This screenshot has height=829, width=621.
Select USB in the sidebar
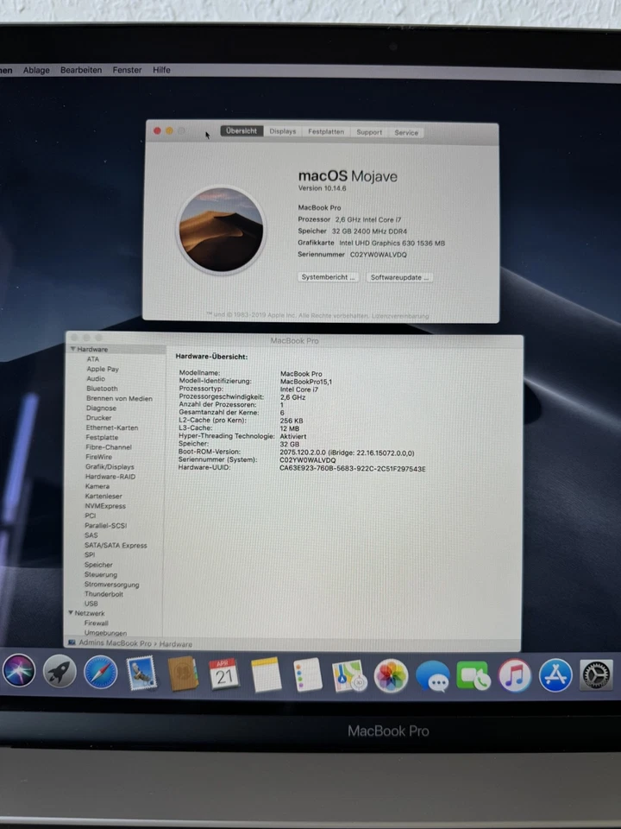[91, 604]
